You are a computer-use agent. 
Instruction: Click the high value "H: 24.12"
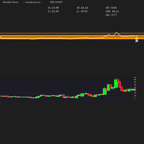point(82,8)
